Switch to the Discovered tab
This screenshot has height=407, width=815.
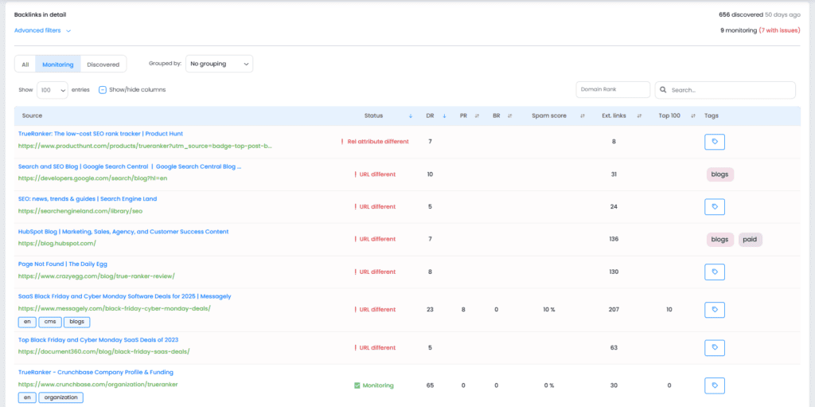point(103,65)
